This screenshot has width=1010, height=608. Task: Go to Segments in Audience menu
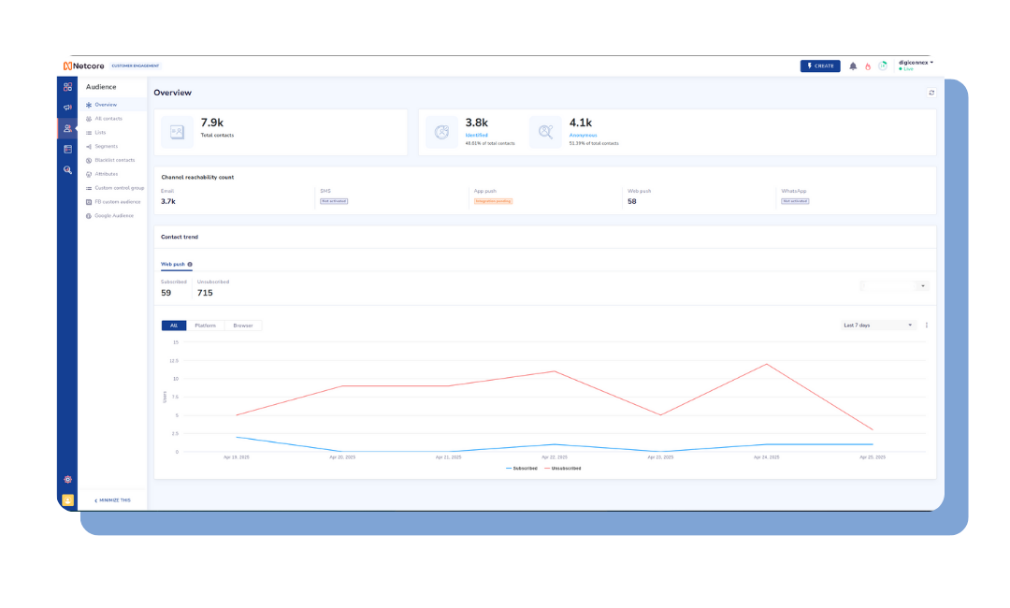(x=106, y=146)
